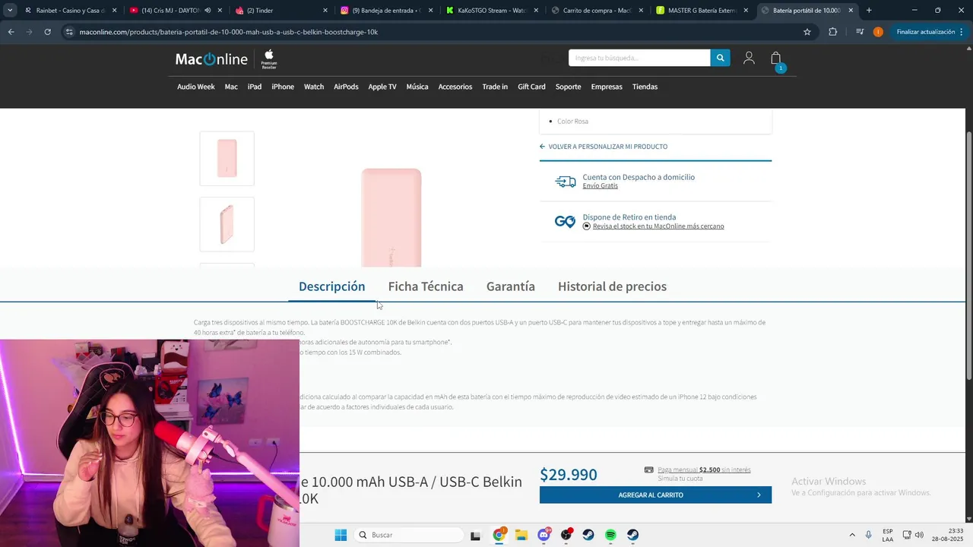
Task: Open the browser extensions puzzle icon
Action: pos(832,32)
